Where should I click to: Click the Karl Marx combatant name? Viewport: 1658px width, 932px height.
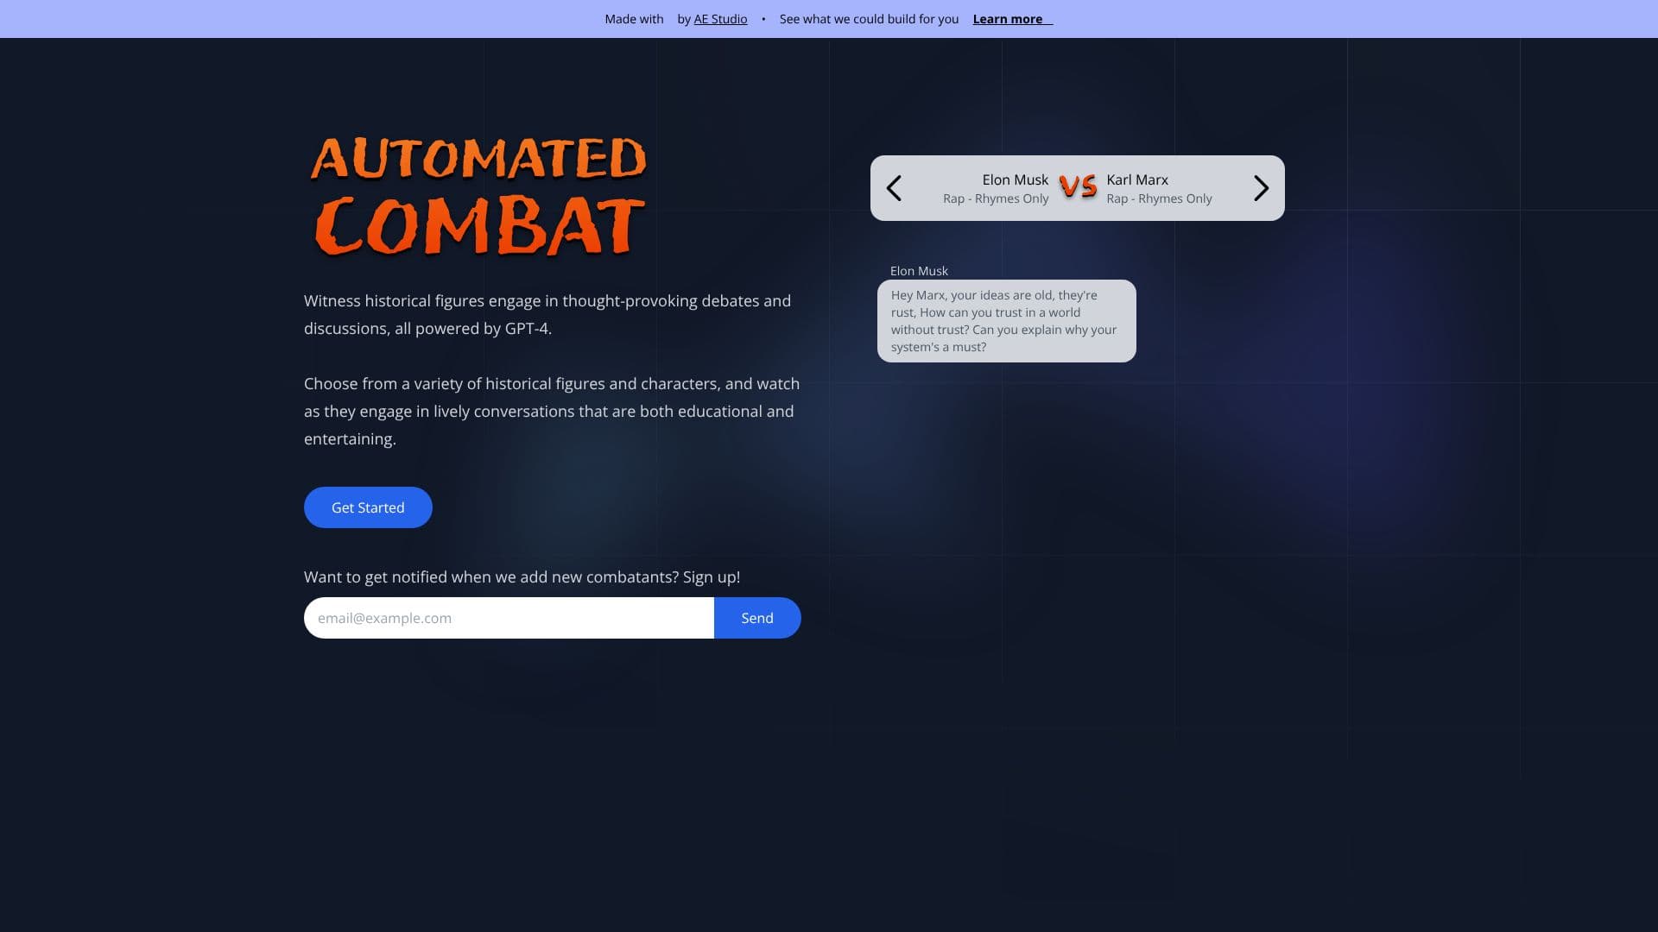(x=1137, y=179)
